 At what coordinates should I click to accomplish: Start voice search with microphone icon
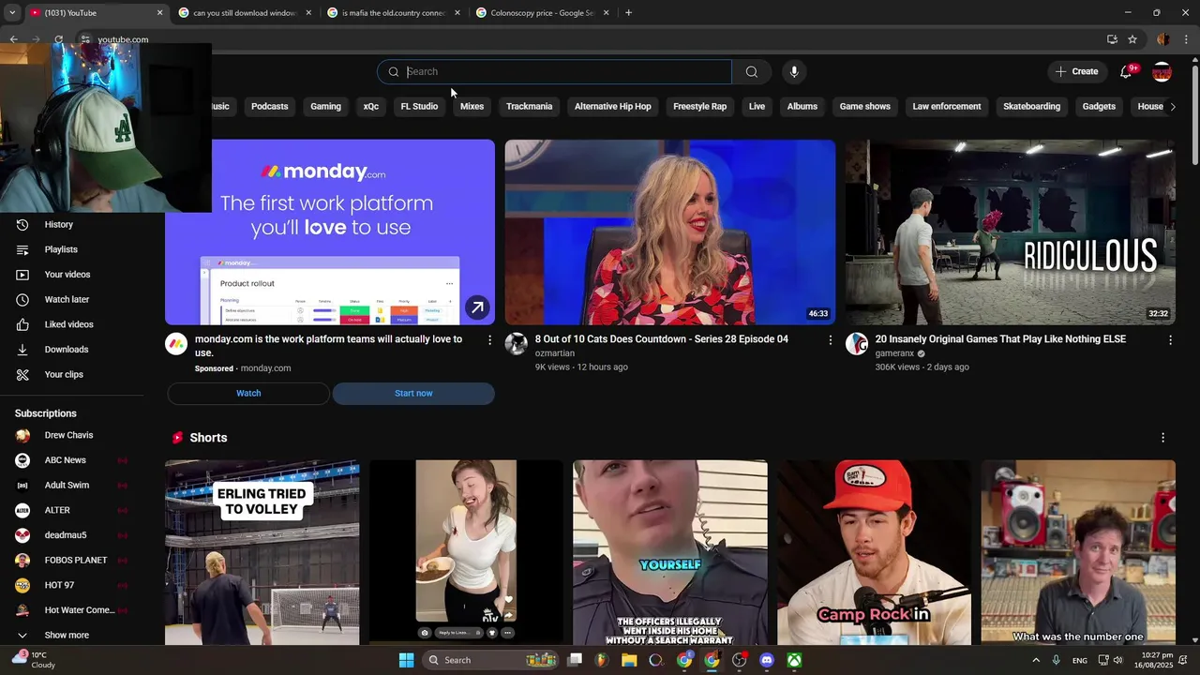coord(794,71)
